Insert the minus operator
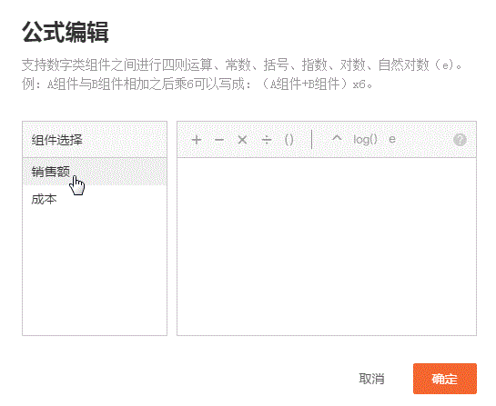Image resolution: width=496 pixels, height=406 pixels. (219, 140)
